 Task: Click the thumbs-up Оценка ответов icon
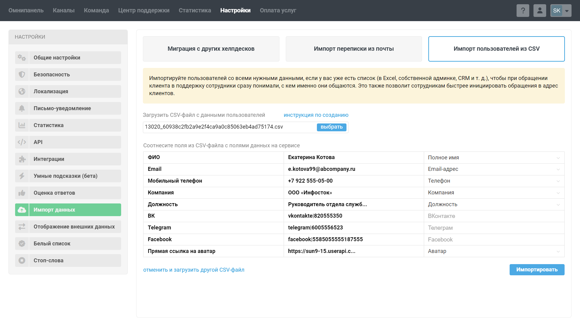[22, 193]
